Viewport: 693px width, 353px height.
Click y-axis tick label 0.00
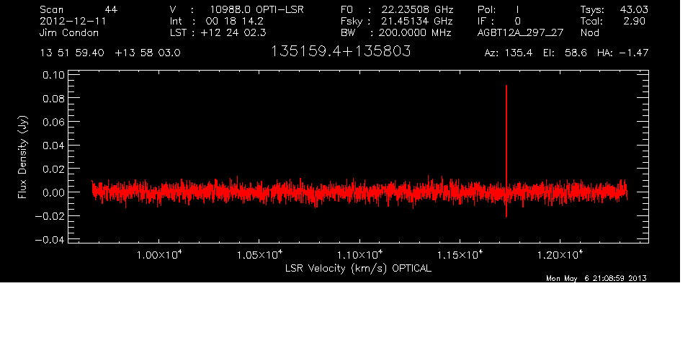pyautogui.click(x=53, y=192)
